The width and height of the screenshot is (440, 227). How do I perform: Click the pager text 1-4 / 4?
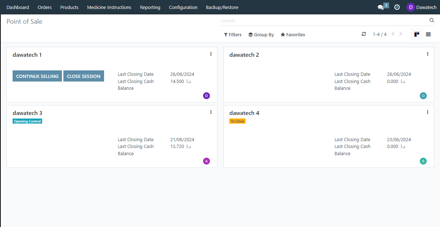pos(380,34)
